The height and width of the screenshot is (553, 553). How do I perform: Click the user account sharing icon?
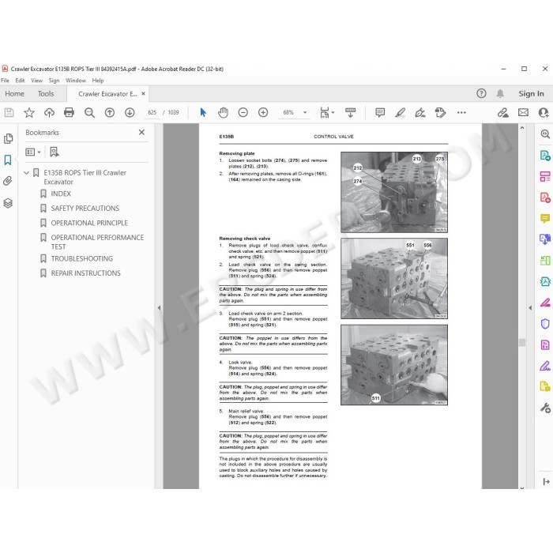coord(544,112)
